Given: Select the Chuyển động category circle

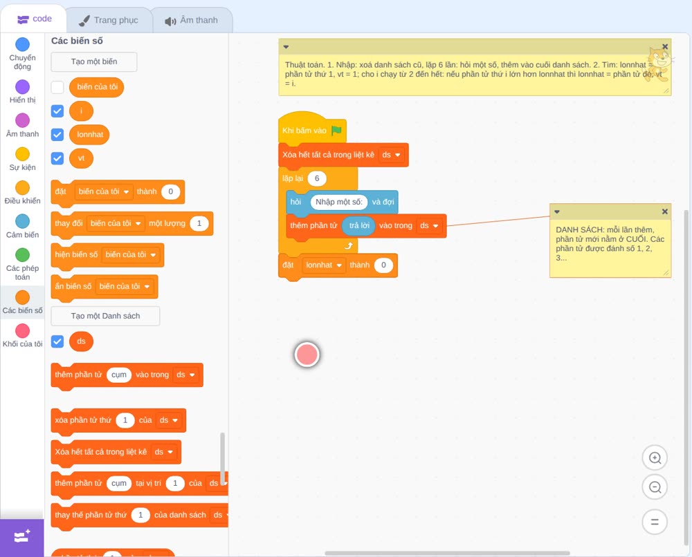Looking at the screenshot, I should tap(23, 44).
